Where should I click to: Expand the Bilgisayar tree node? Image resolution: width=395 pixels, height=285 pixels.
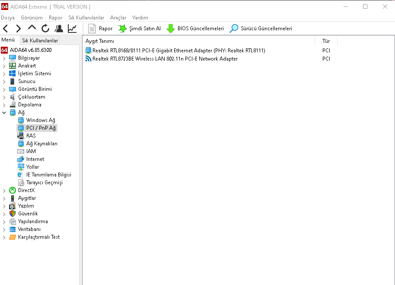point(4,58)
